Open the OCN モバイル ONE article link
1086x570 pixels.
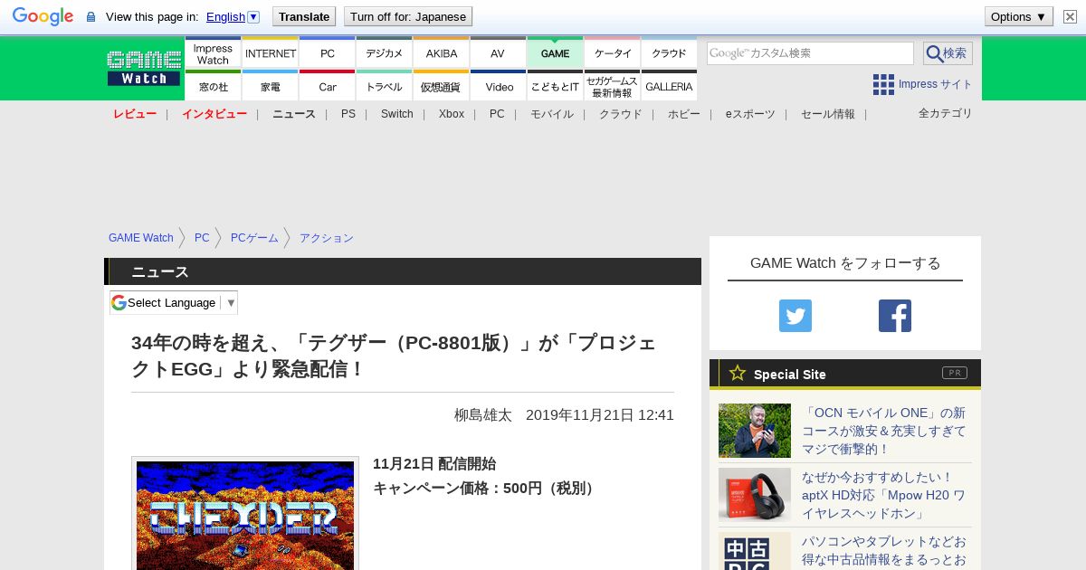tap(884, 431)
